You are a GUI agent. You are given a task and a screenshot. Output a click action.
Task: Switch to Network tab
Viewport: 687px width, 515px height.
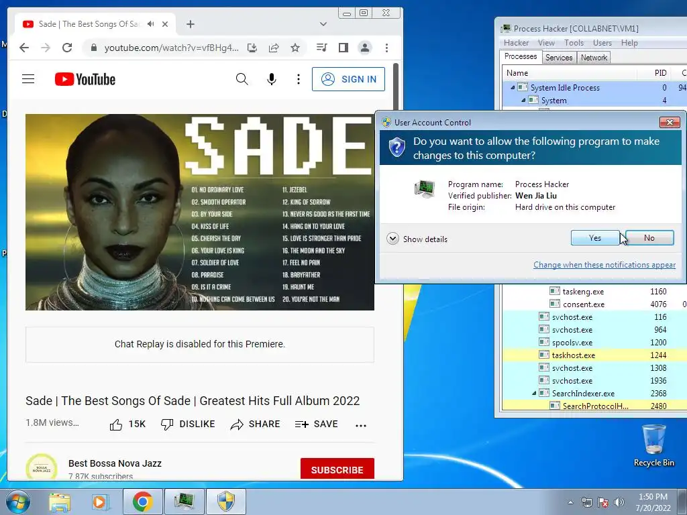click(594, 58)
